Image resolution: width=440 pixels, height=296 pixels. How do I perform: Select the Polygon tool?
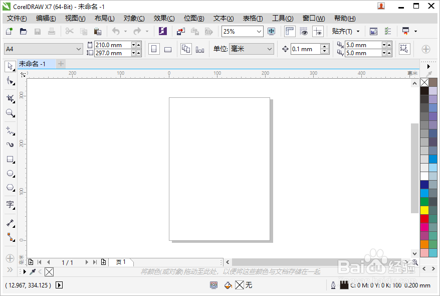coord(10,187)
